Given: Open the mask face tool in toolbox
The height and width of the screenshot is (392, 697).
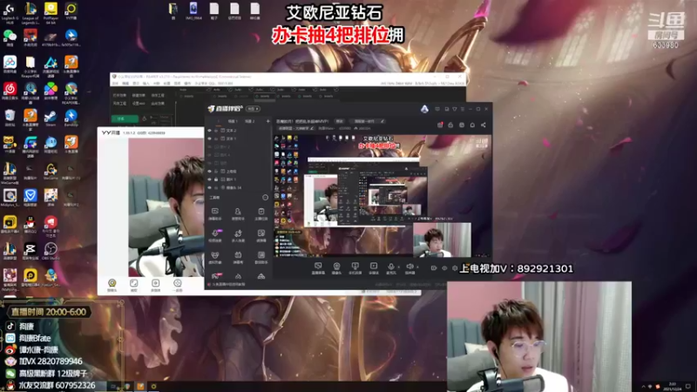Looking at the screenshot, I should coord(215,255).
